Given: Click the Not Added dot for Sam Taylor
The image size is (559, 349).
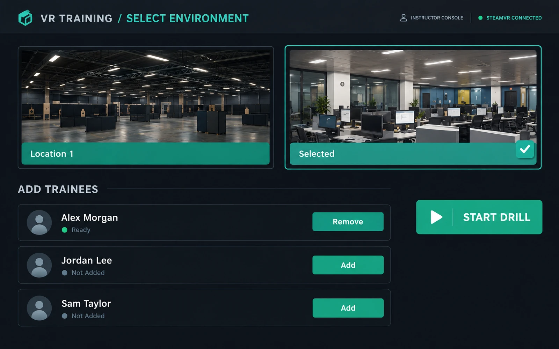Looking at the screenshot, I should pos(64,316).
